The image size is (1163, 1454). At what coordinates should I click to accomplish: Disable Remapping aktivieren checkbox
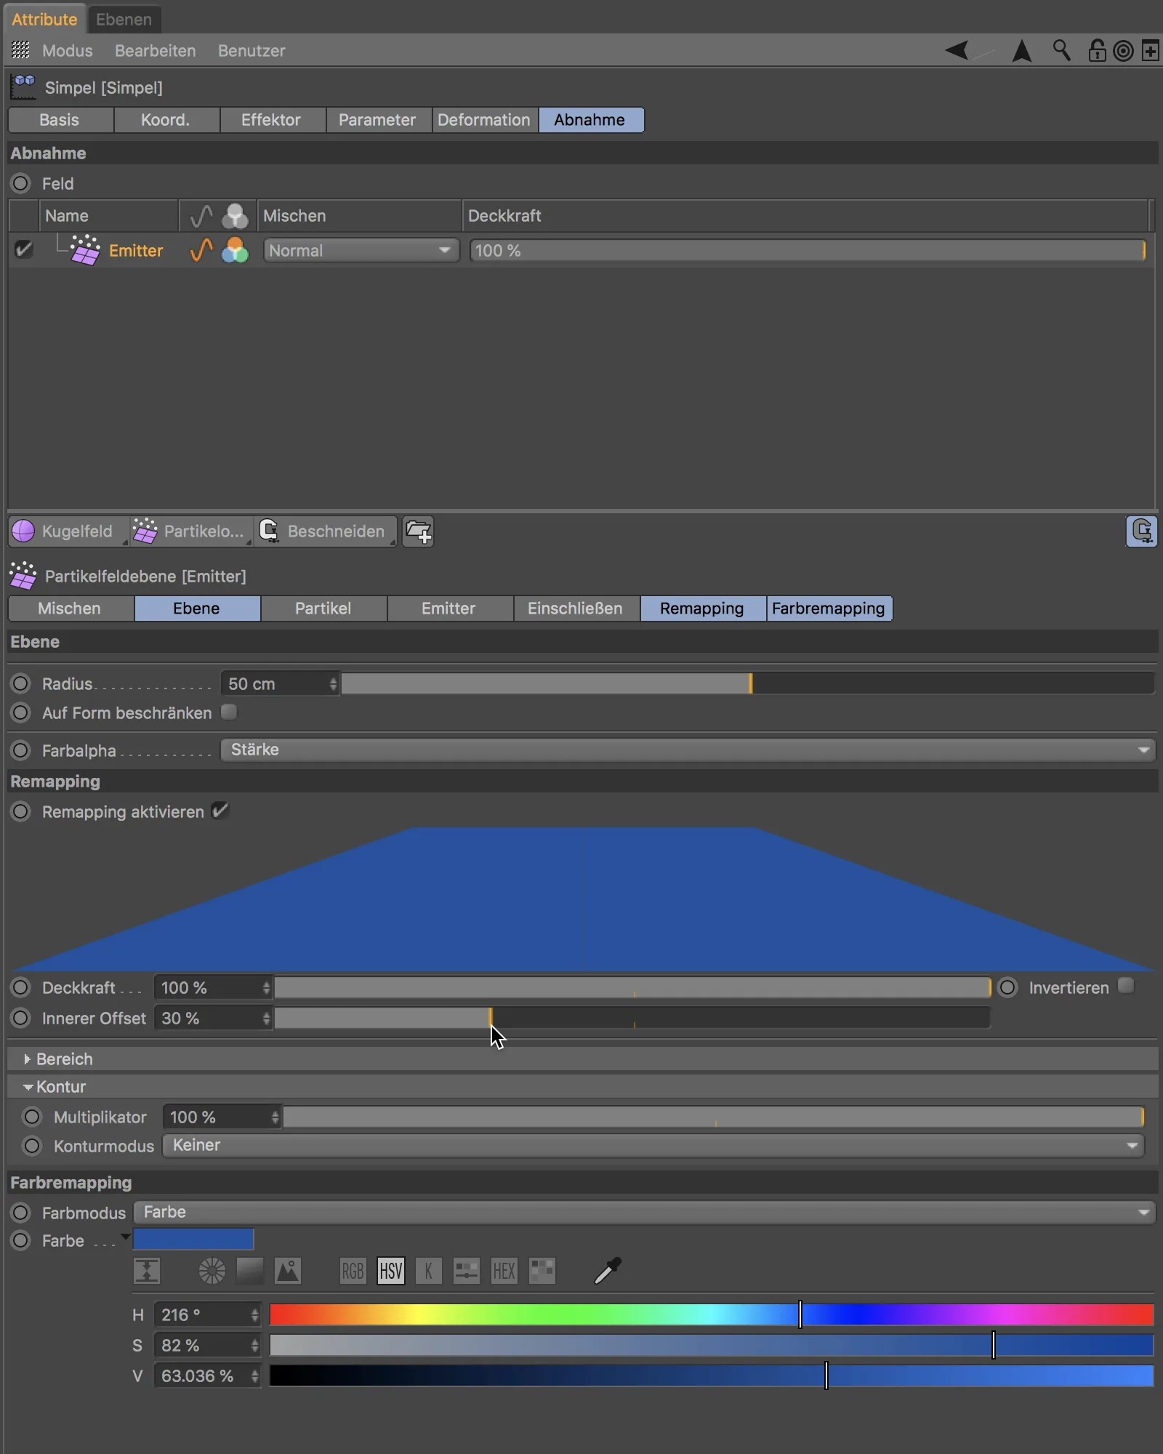click(220, 811)
